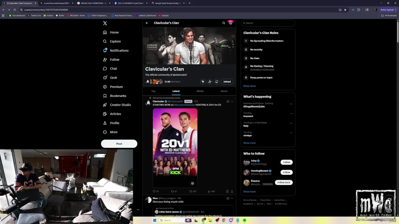399x224 pixels.
Task: Open Discord from the taskbar
Action: 231,220
